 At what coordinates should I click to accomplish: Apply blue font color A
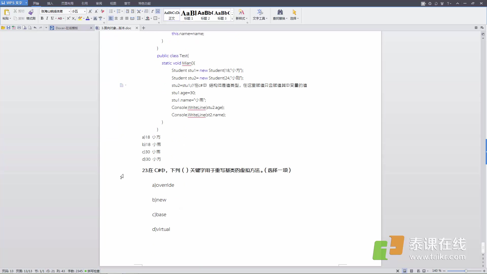click(88, 18)
